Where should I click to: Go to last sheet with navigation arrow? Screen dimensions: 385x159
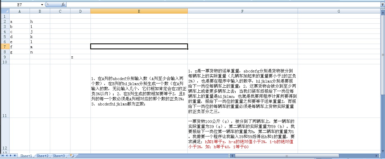[x=15, y=156]
